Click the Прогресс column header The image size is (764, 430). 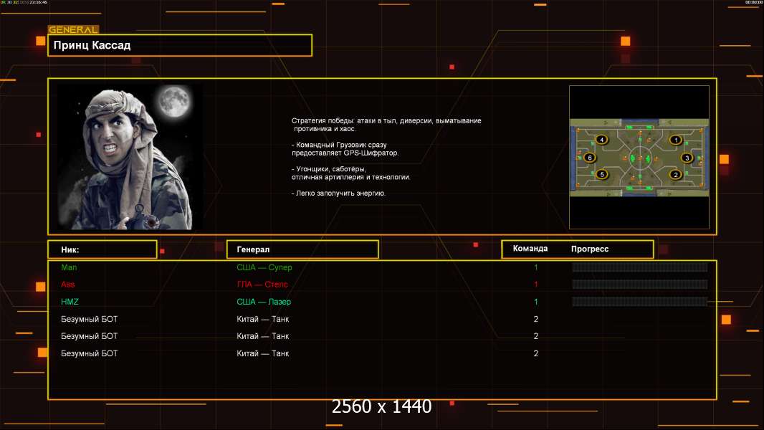click(590, 249)
